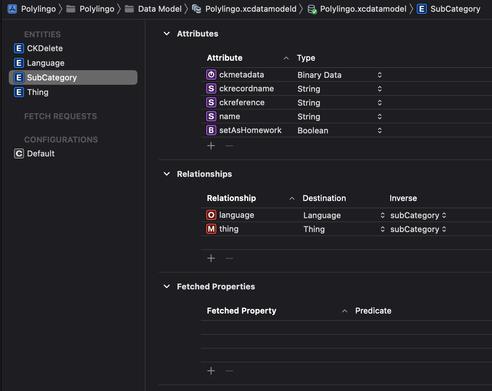Select the ckmetadata attribute name
Screen dimensions: 492x391
(x=242, y=75)
